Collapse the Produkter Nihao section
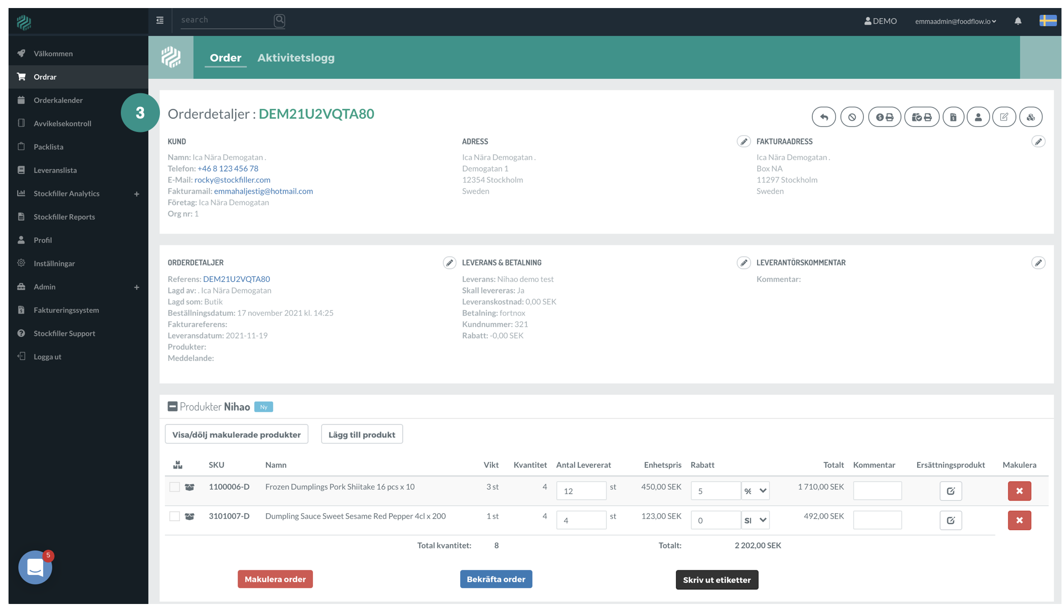The height and width of the screenshot is (610, 1064). click(x=172, y=407)
